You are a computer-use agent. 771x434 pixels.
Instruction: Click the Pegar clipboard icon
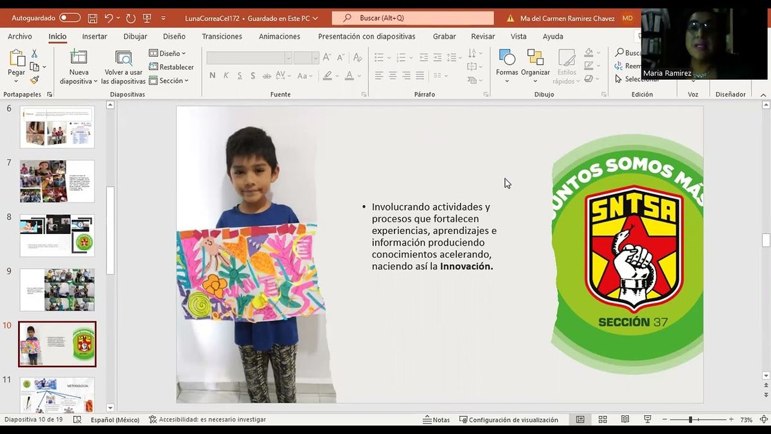[16, 58]
